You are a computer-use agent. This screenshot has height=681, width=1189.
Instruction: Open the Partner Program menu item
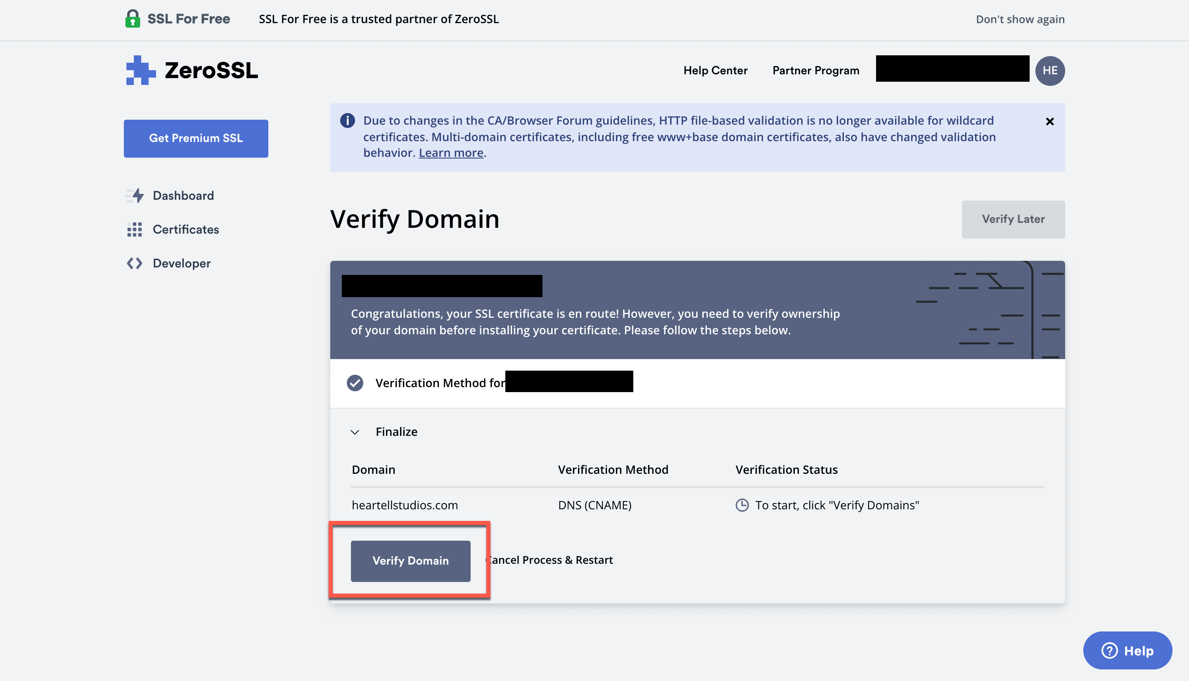point(816,71)
